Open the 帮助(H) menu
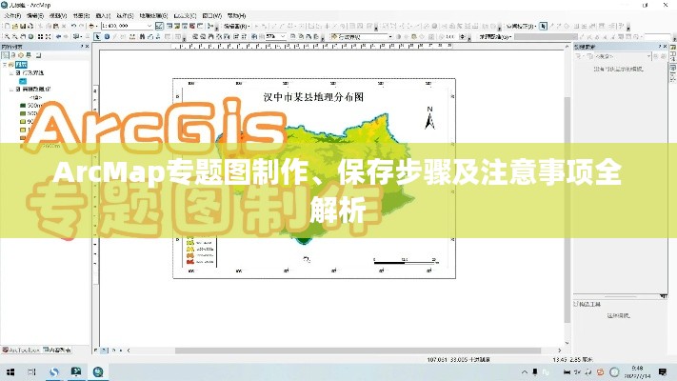This screenshot has width=677, height=381. click(x=236, y=16)
